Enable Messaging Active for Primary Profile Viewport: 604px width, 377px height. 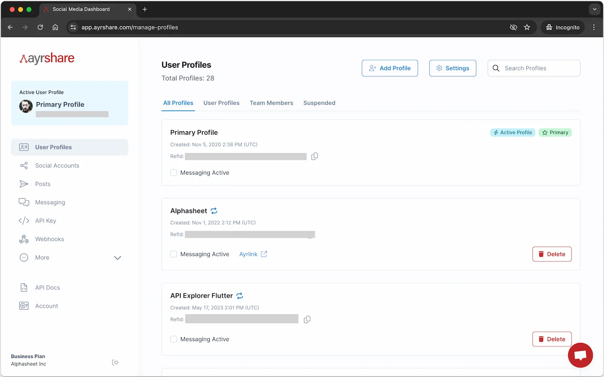[x=173, y=172]
